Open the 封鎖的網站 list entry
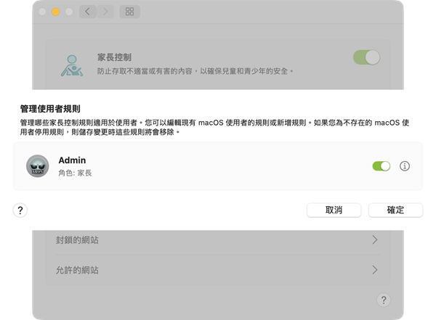The image size is (436, 320). pos(218,239)
